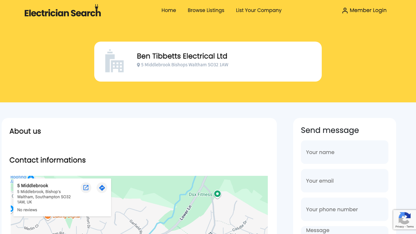
Task: Open the No reviews link on map card
Action: click(27, 210)
